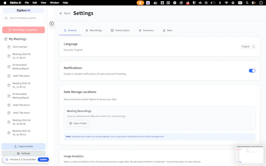266x166 pixels.
Task: Open the English language dropdown
Action: pos(248,46)
